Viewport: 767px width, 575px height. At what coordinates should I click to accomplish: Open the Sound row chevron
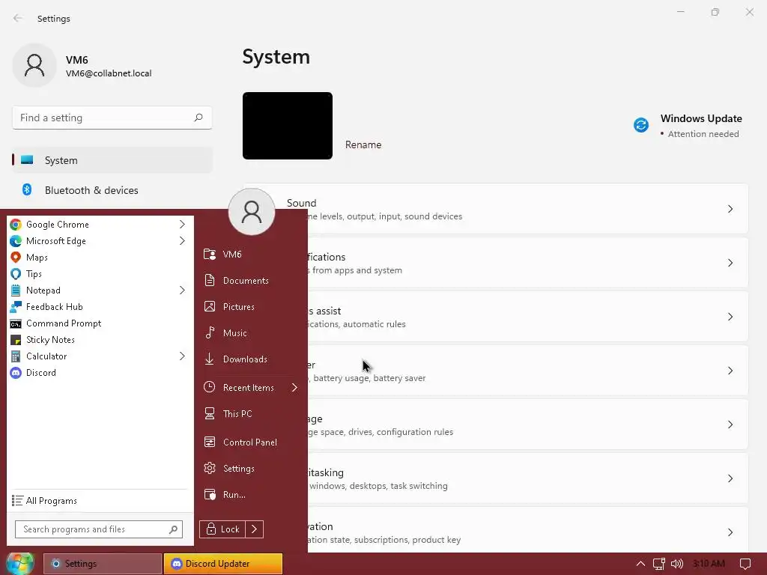(x=730, y=210)
